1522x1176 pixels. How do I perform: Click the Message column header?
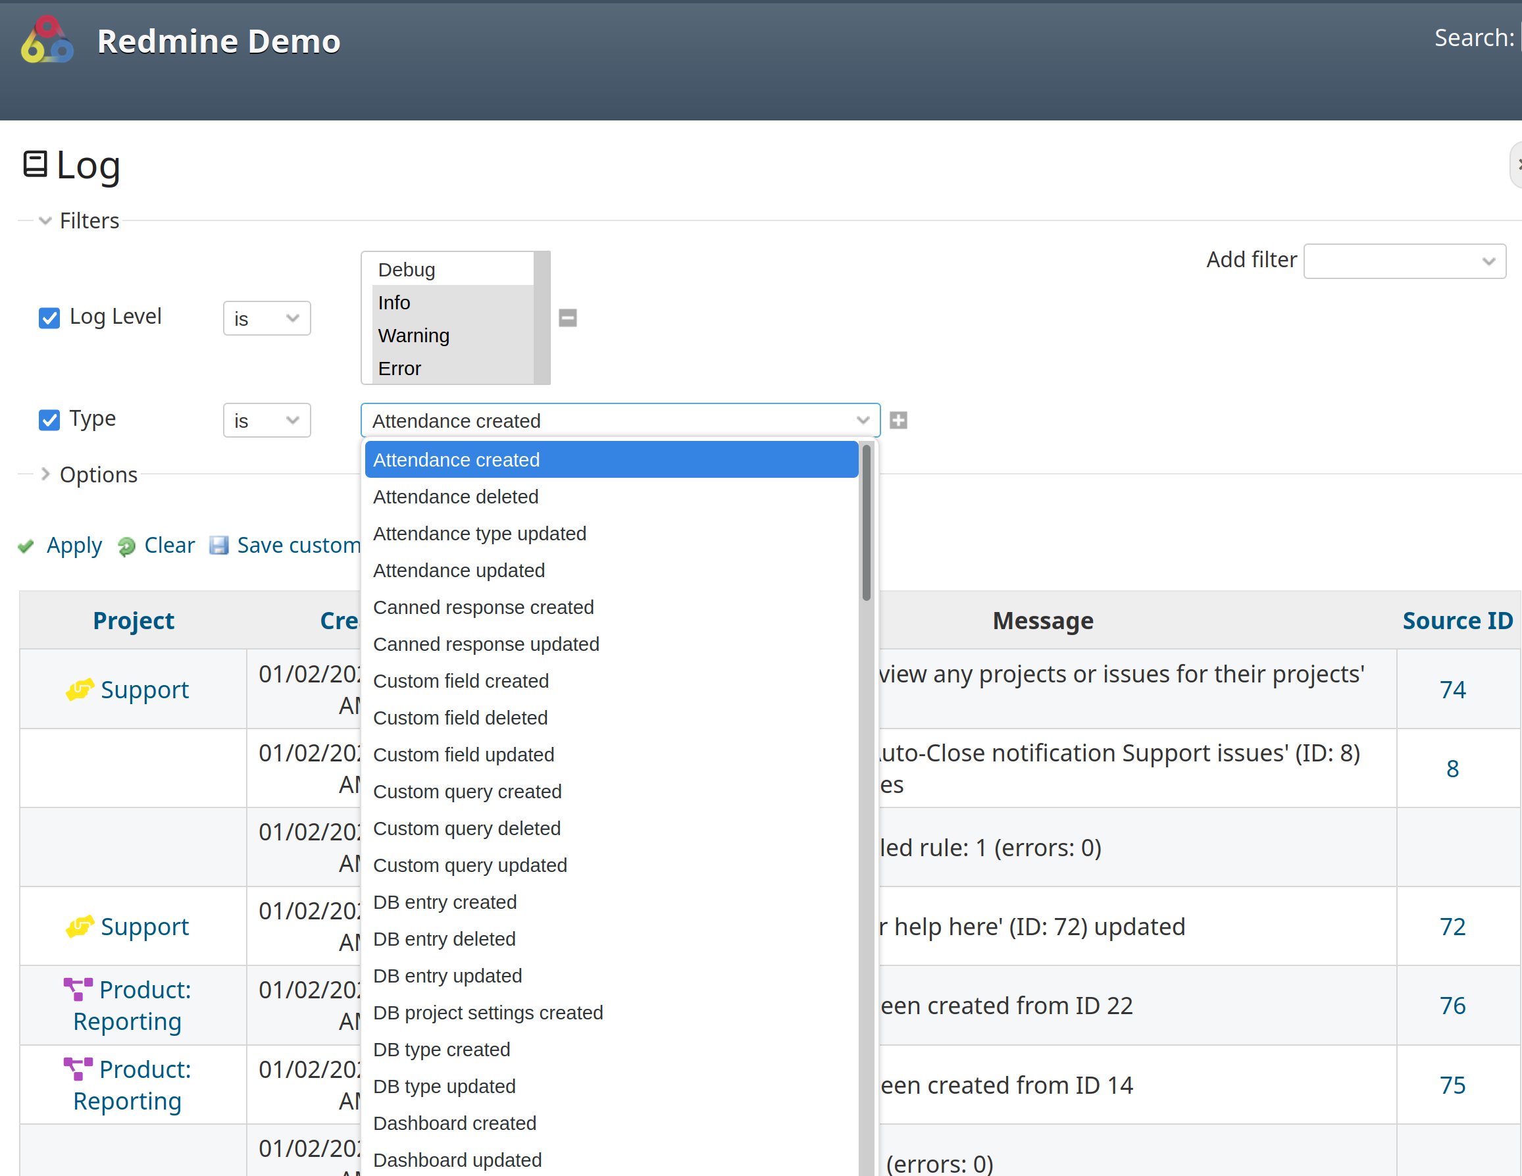pos(1042,621)
